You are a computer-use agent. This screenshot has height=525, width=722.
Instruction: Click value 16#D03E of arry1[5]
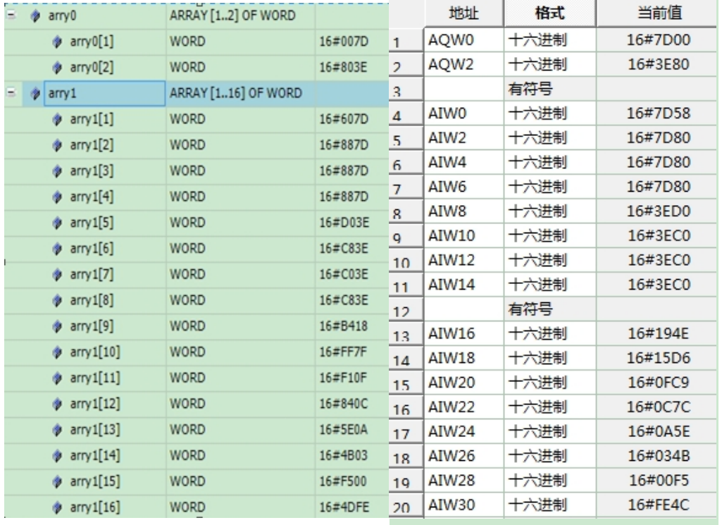pyautogui.click(x=344, y=223)
